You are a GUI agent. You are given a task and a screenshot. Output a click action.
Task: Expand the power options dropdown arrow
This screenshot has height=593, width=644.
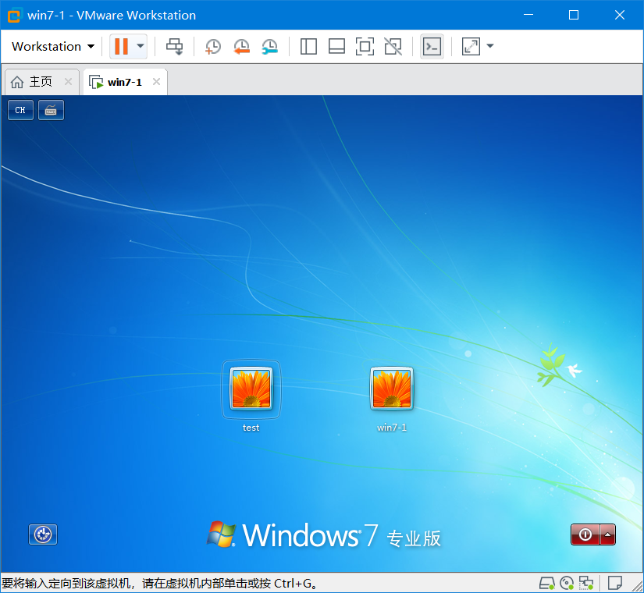click(141, 46)
